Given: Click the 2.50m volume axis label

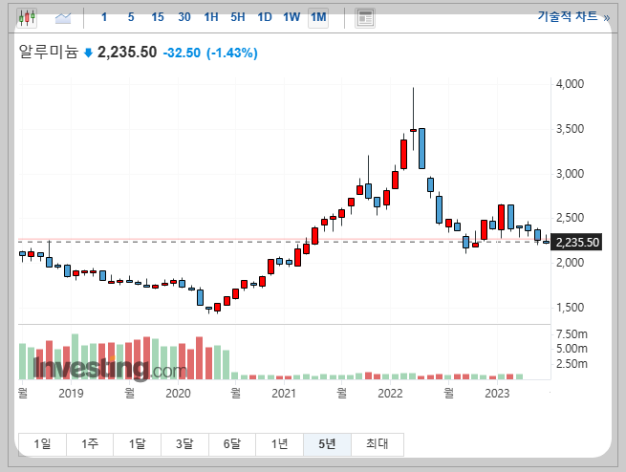Looking at the screenshot, I should (x=572, y=364).
